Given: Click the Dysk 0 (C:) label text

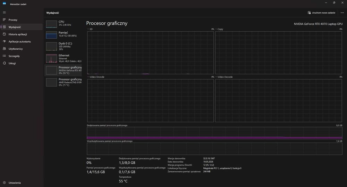Looking at the screenshot, I should tap(65, 43).
